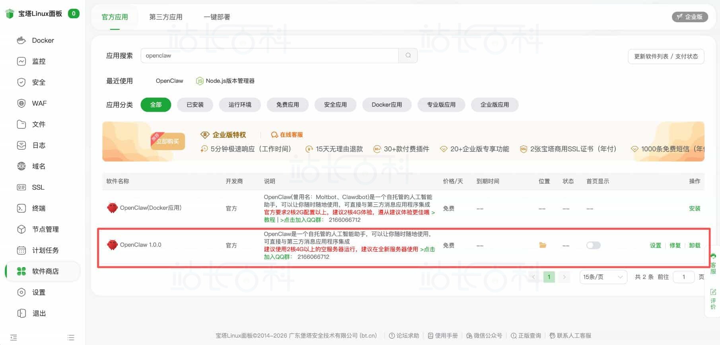
Task: Select the 安全应用 category filter
Action: 335,105
